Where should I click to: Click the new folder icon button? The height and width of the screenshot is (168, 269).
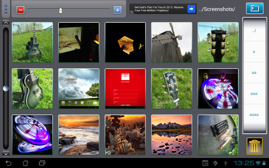click(255, 8)
